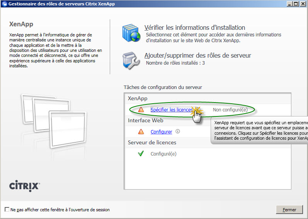Click the books and globe installation info icon
The height and width of the screenshot is (219, 308).
[131, 33]
